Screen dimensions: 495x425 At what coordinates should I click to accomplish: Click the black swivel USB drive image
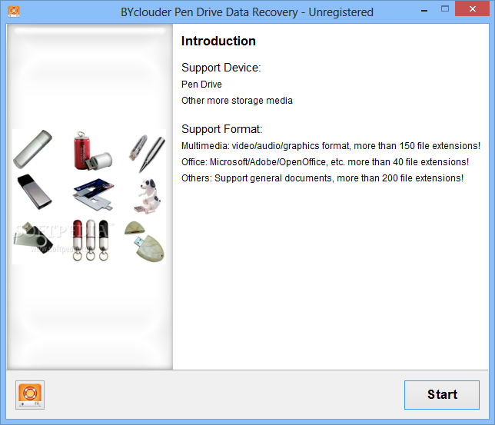coord(33,238)
